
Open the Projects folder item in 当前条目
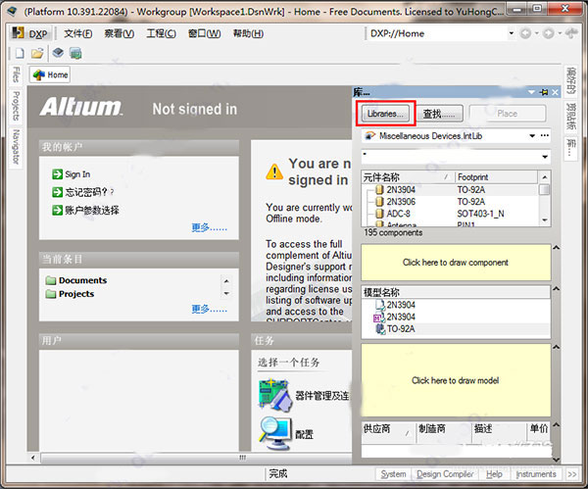76,294
